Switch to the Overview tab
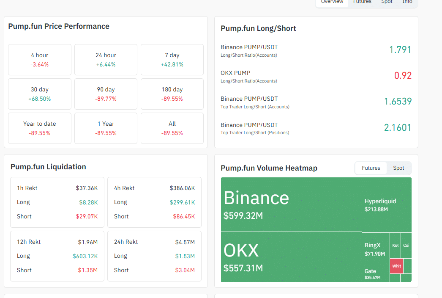 pos(332,2)
